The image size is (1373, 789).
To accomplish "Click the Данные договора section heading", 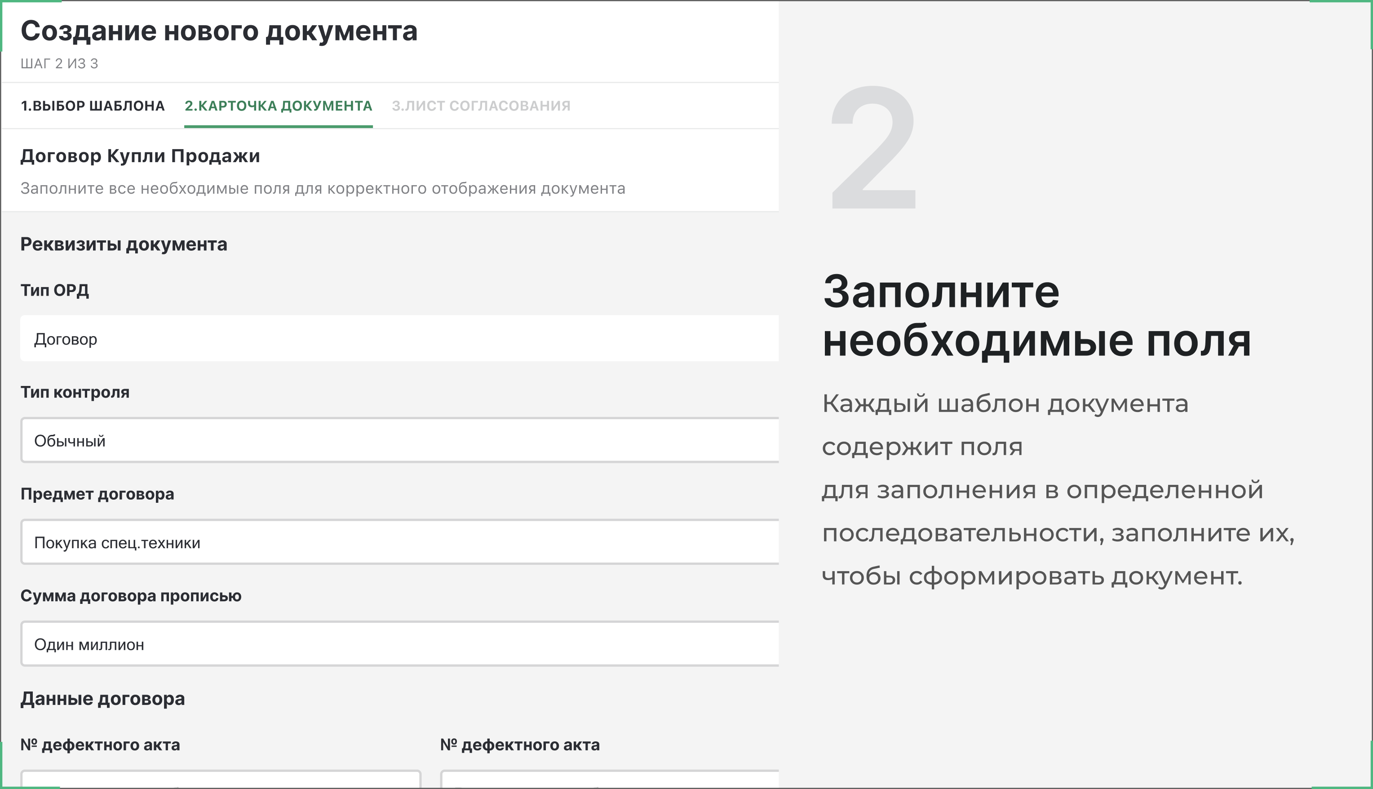I will [102, 699].
